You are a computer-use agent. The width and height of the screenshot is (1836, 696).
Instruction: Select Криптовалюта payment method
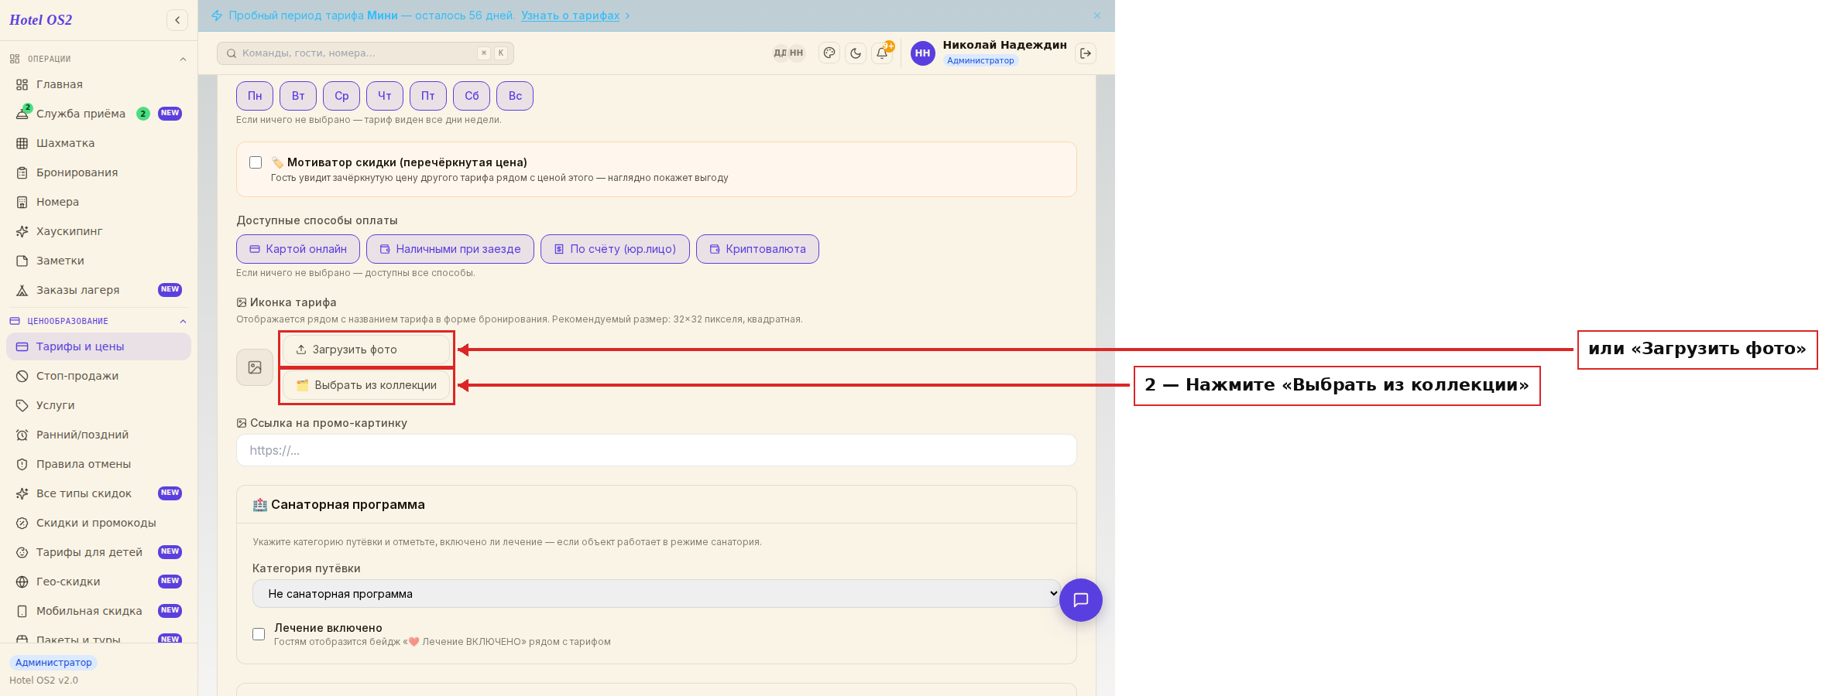click(x=757, y=249)
